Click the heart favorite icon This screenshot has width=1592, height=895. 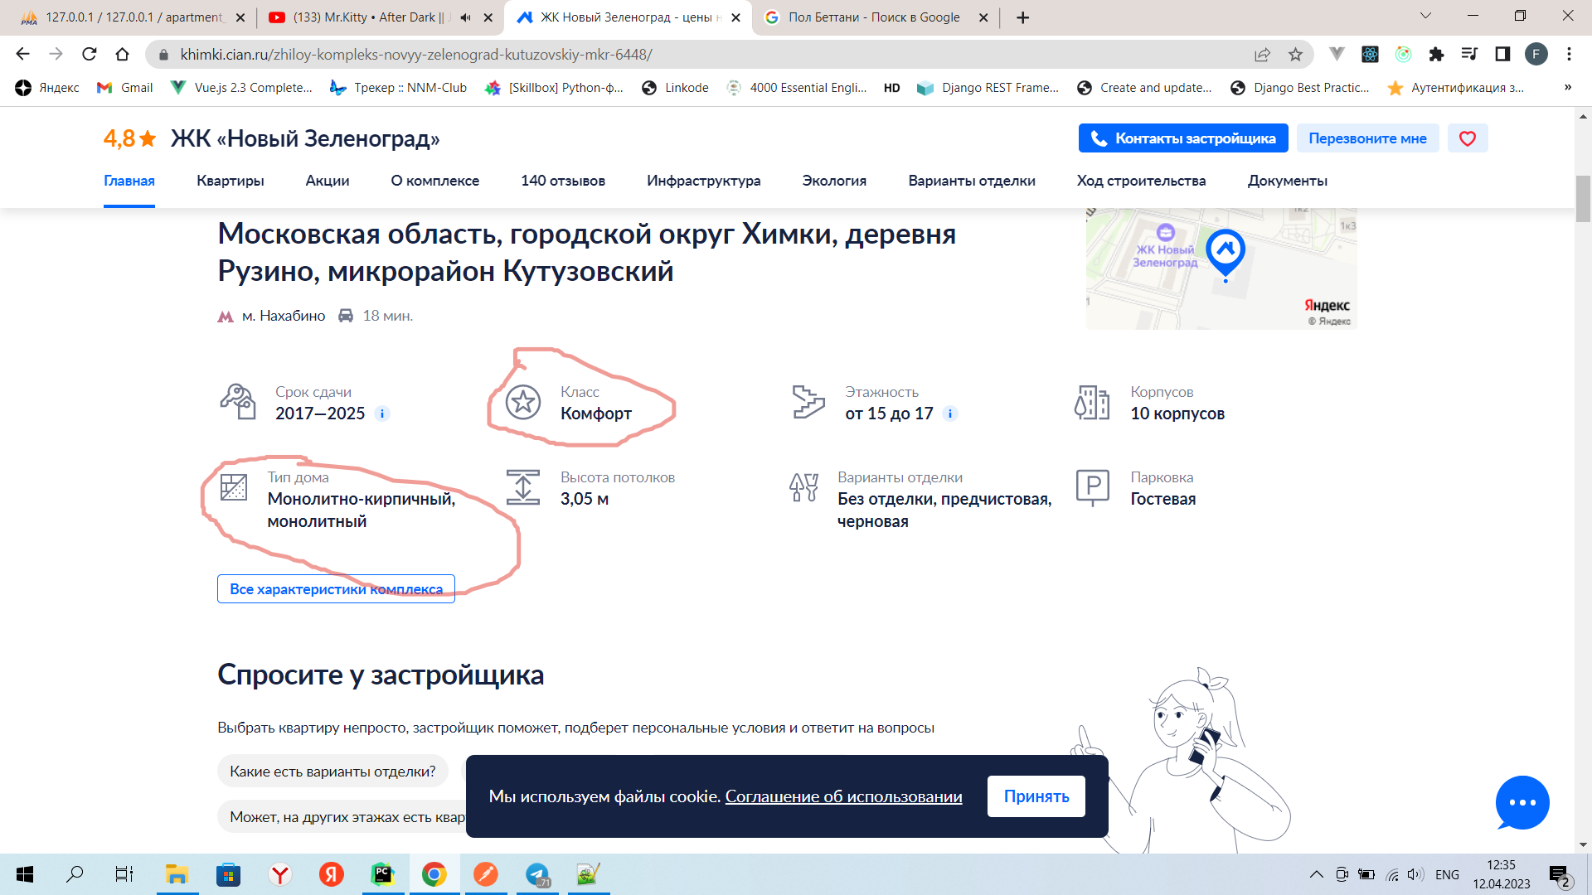point(1467,138)
